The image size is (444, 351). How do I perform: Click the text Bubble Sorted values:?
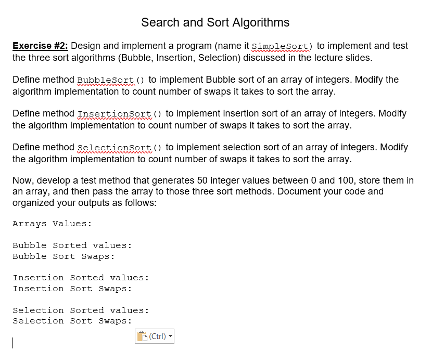click(72, 245)
